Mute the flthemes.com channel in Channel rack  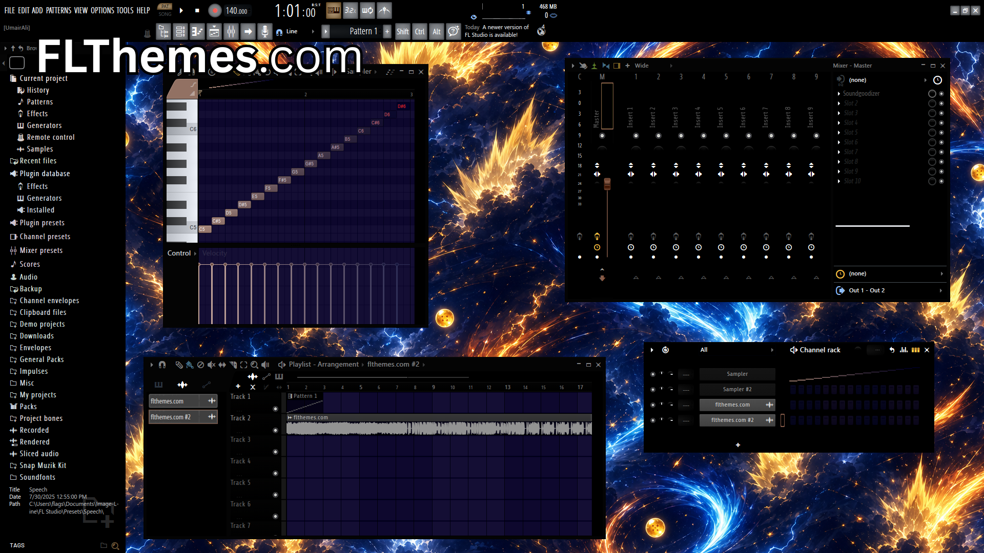(x=652, y=405)
